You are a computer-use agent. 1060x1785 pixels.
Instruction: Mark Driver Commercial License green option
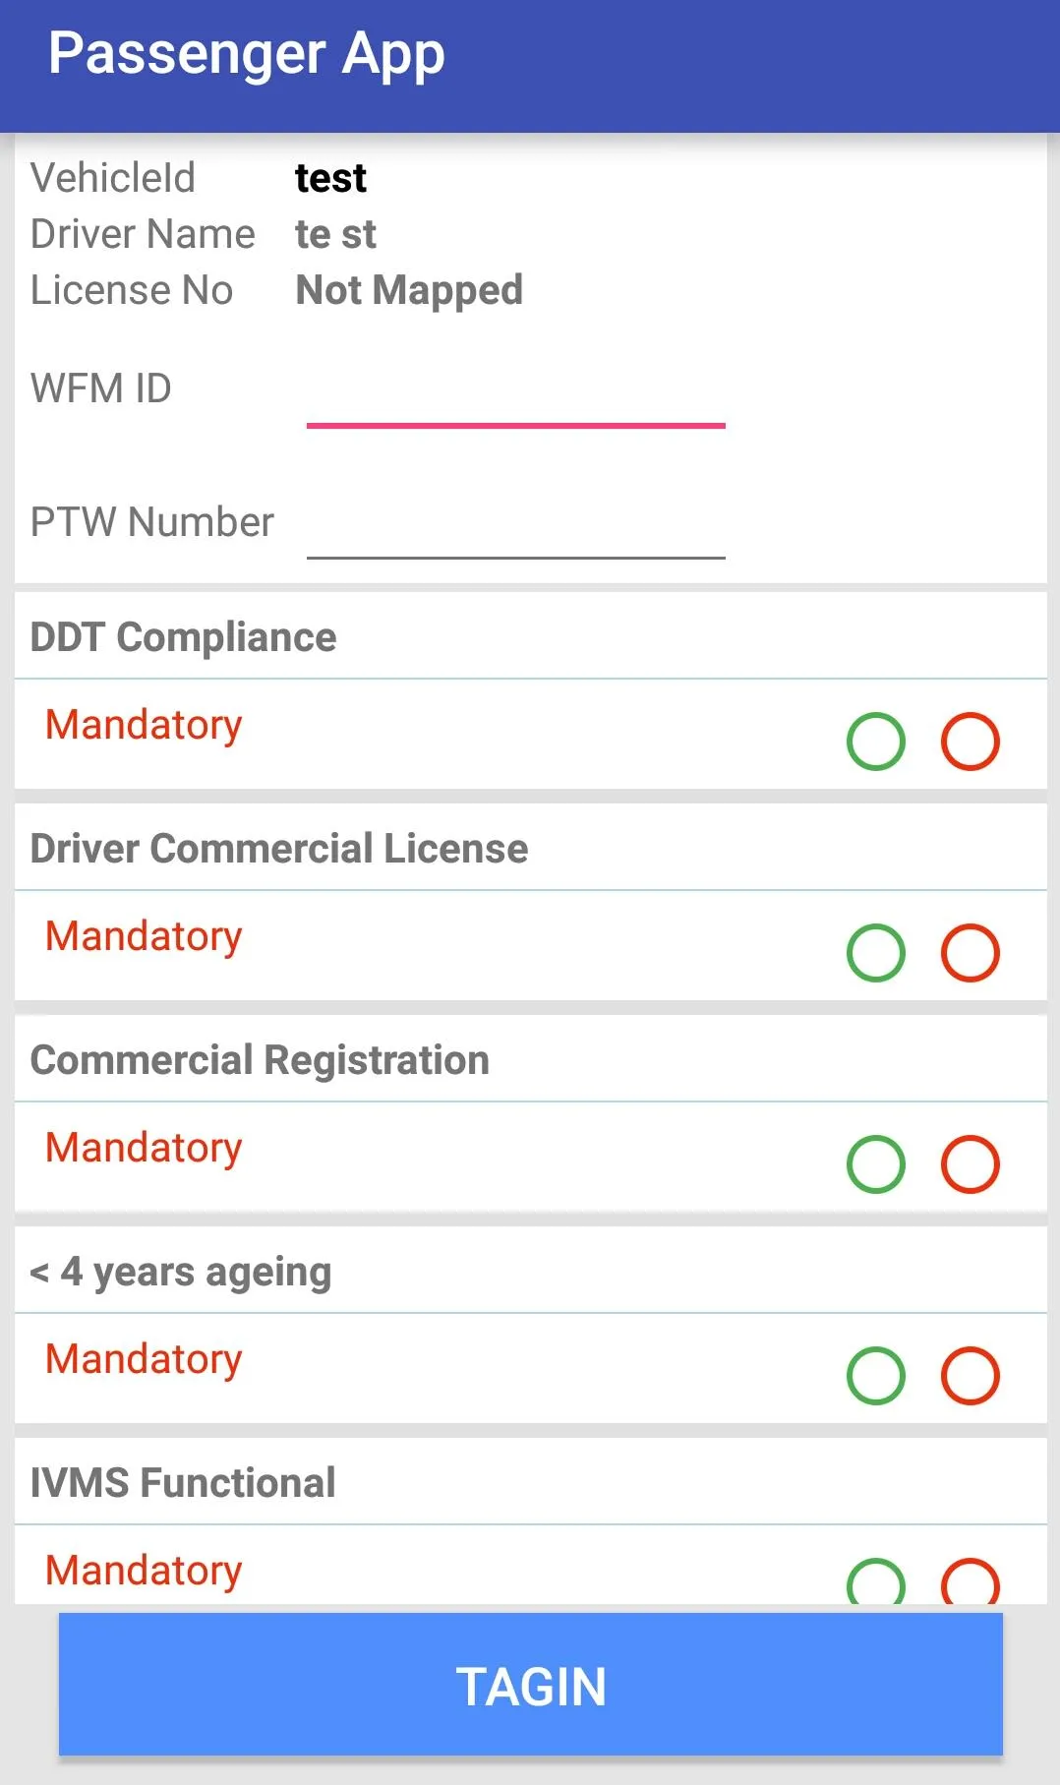[875, 953]
